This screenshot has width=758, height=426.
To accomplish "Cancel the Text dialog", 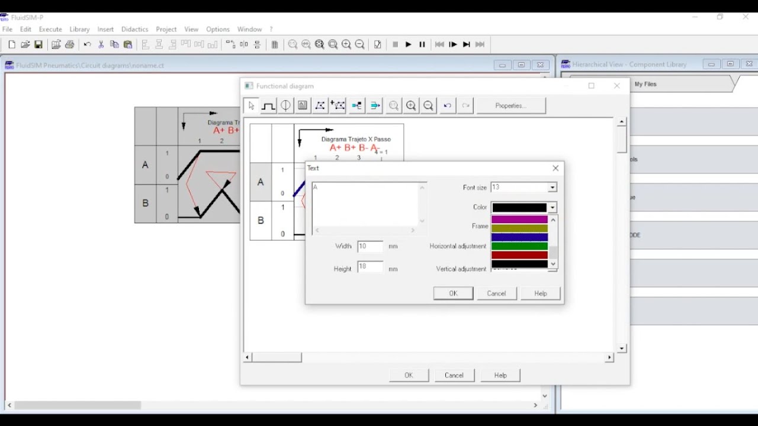I will pos(496,293).
